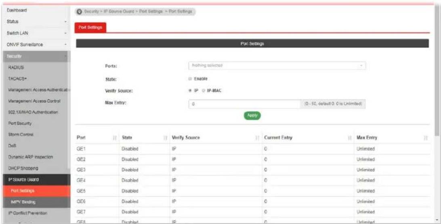Click the breadcrumb path text

138,12
